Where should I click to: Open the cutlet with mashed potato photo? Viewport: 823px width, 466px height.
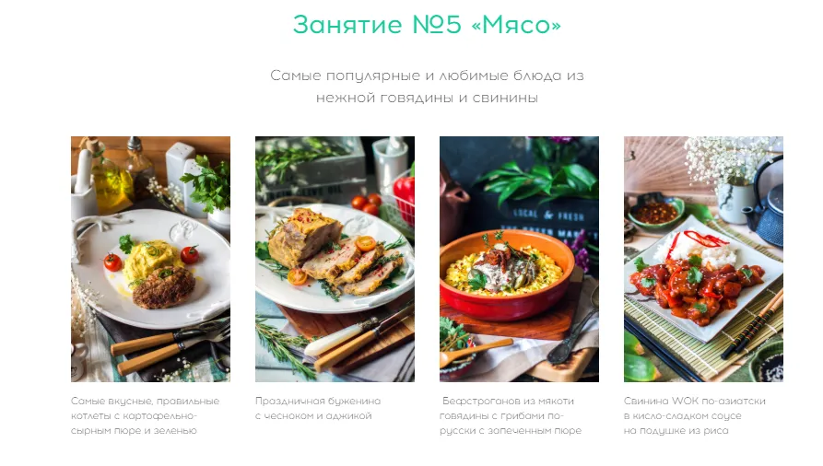pyautogui.click(x=150, y=259)
